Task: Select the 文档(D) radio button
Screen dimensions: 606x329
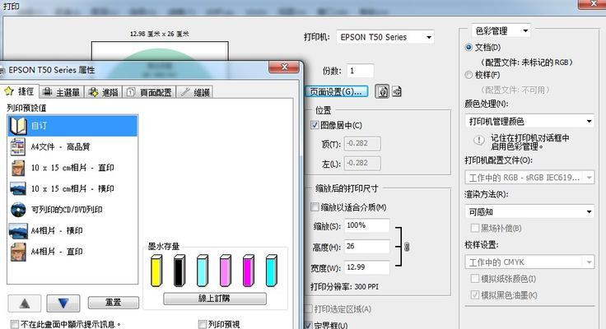Action: [468, 48]
